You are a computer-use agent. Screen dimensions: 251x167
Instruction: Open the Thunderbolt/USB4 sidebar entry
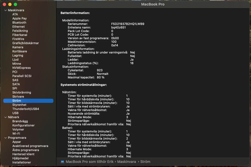click(x=26, y=109)
